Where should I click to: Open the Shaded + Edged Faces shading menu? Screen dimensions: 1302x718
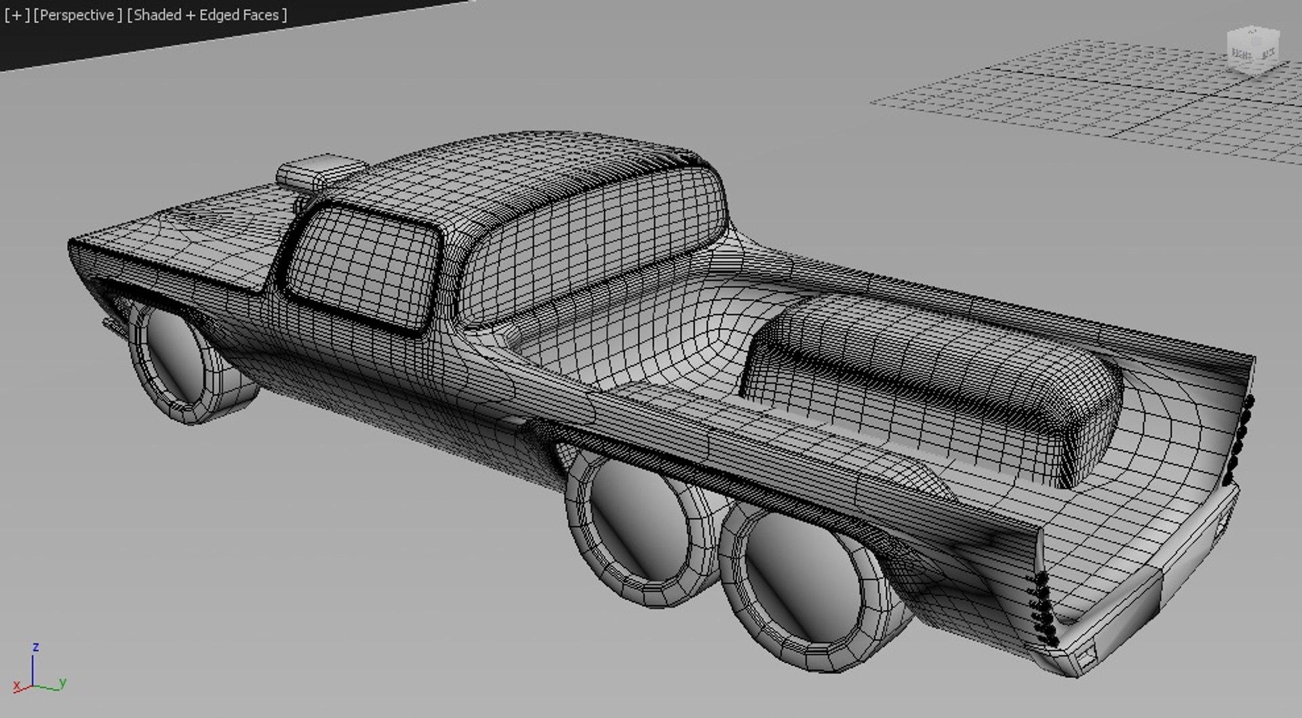(x=207, y=15)
